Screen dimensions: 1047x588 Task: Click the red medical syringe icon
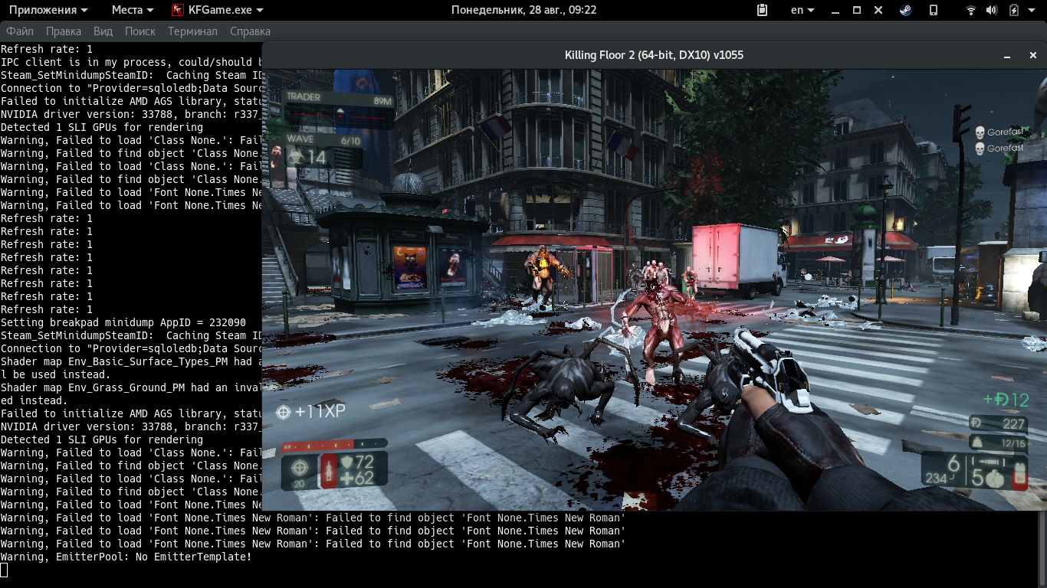tap(329, 471)
